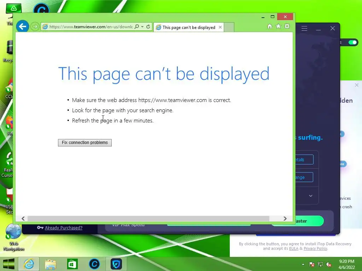Click the blue C app taskbar icon

(x=94, y=264)
